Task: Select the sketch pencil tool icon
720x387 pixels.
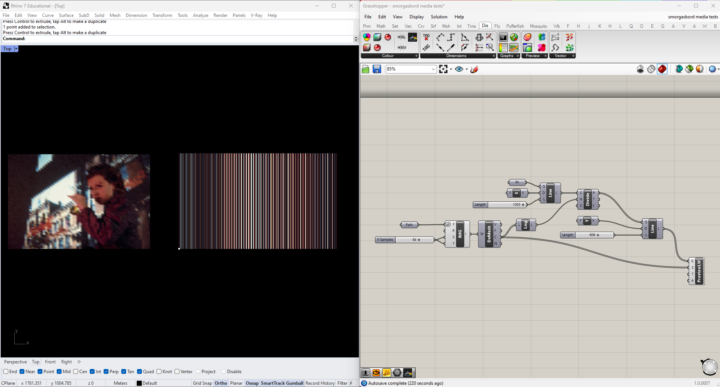Action: [474, 69]
